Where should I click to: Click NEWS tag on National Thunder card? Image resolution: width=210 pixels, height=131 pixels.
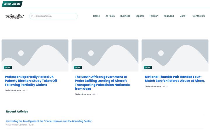click(x=148, y=68)
